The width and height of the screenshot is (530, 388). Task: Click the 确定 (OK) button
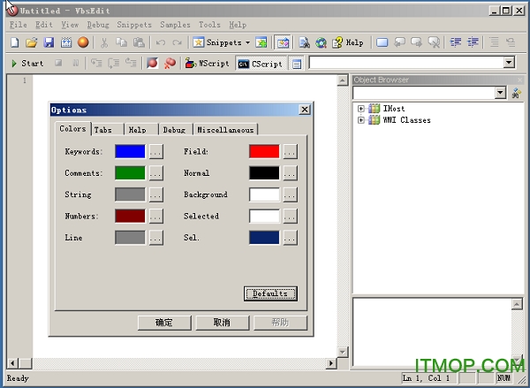click(164, 323)
